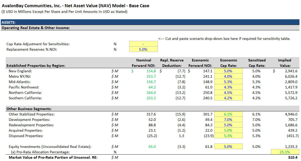The height and width of the screenshot is (161, 301).
Task: Click Disposed Properties implied value (451.7)
Action: click(293, 136)
